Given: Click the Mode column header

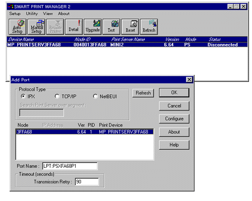Looking at the screenshot, I should click(x=191, y=39).
